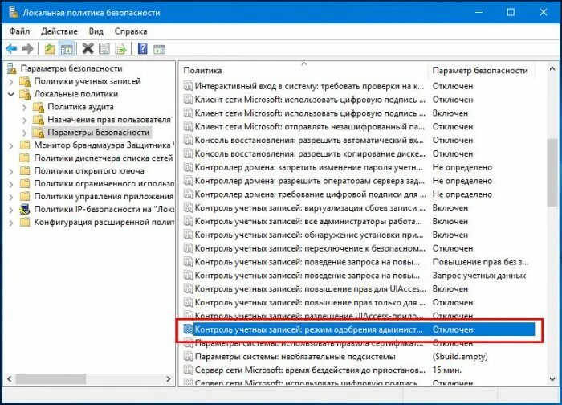Toggle the Show/Hide console tree icon

tap(67, 48)
